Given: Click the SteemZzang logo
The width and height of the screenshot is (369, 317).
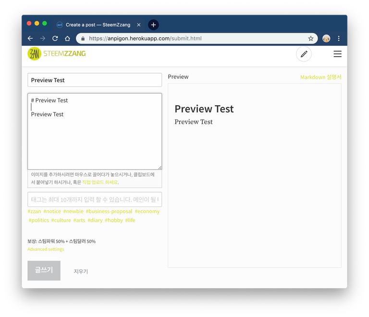Looking at the screenshot, I should pyautogui.click(x=57, y=54).
